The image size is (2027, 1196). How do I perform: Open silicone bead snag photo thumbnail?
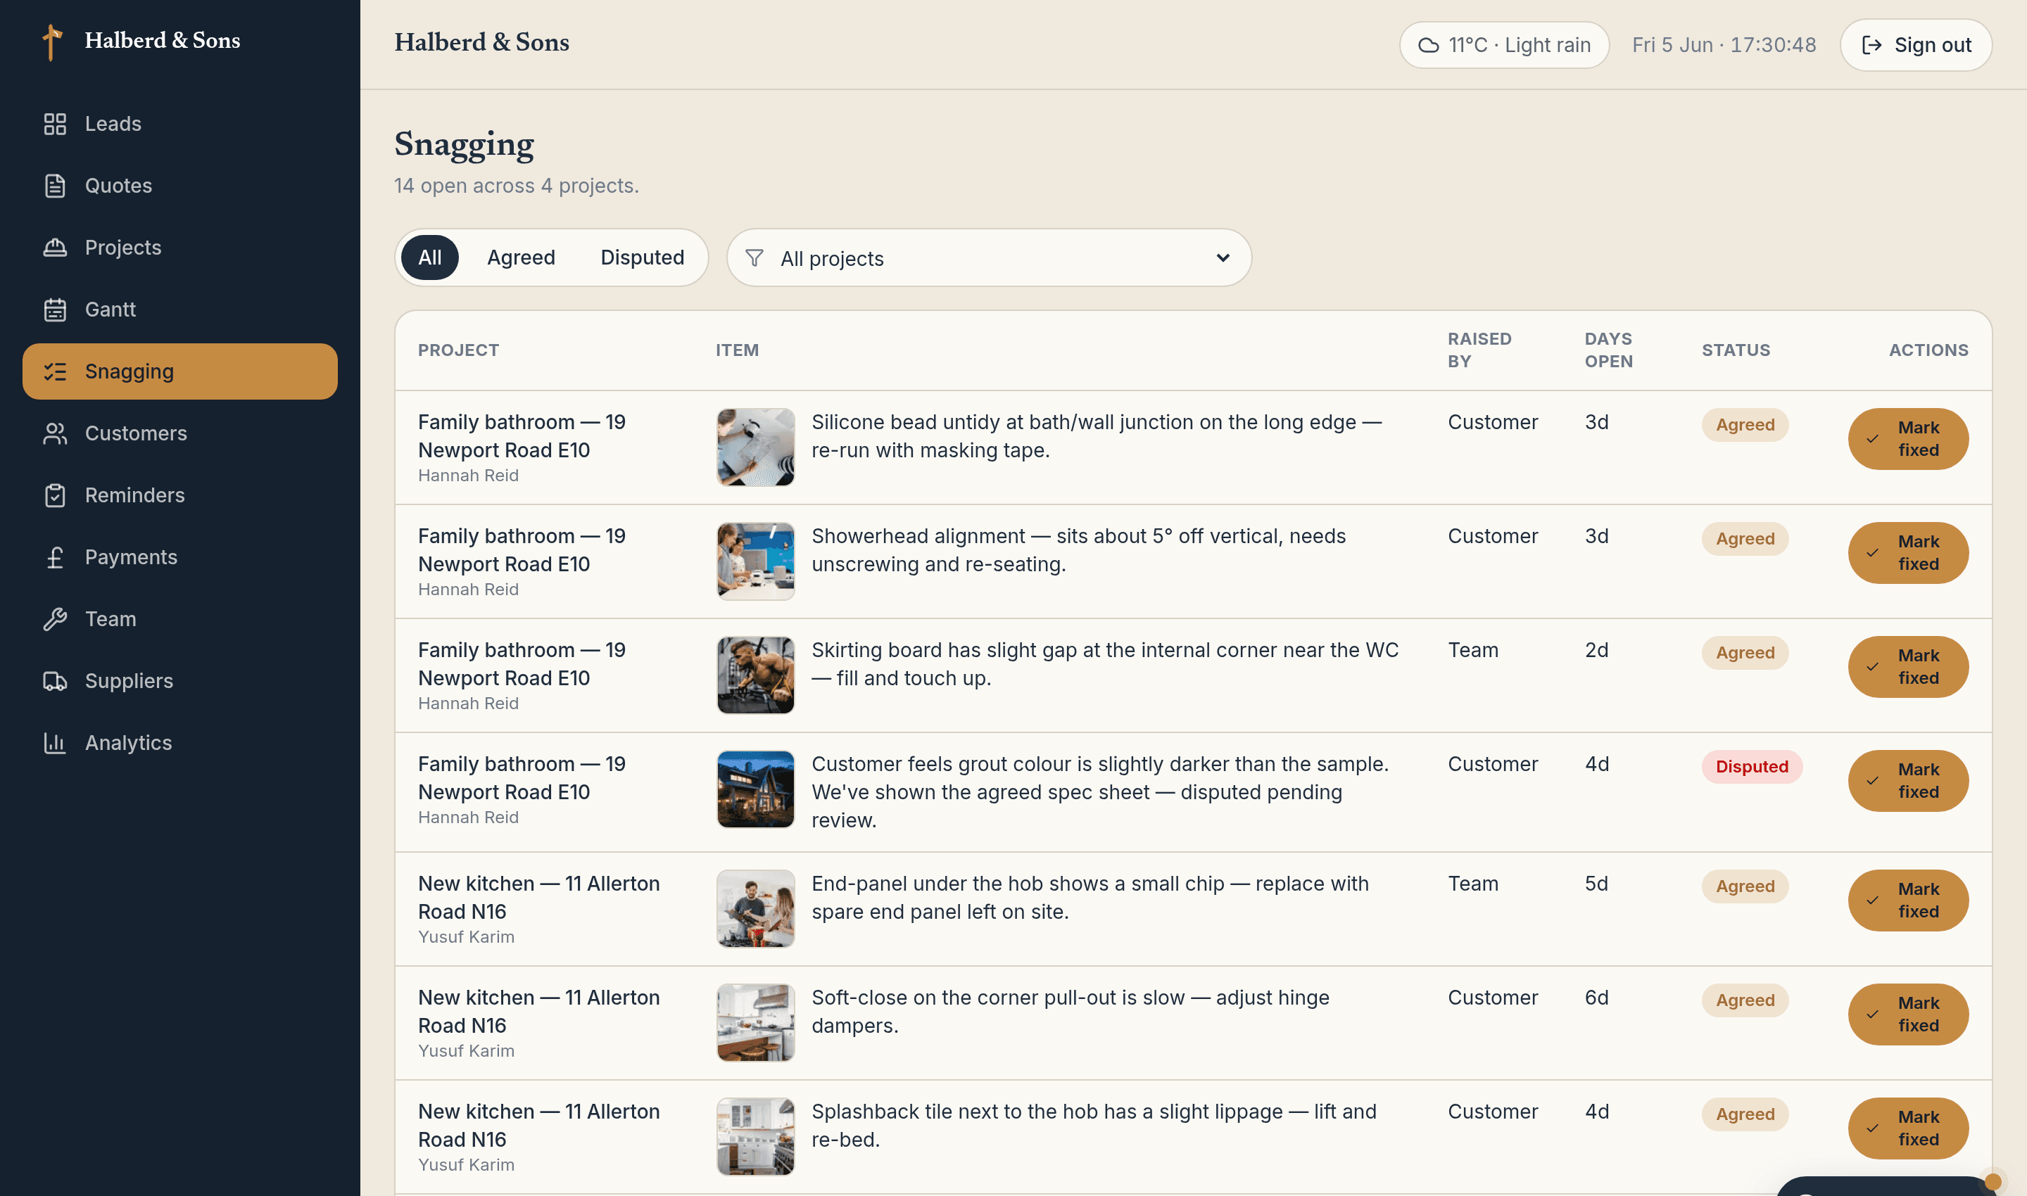point(755,447)
